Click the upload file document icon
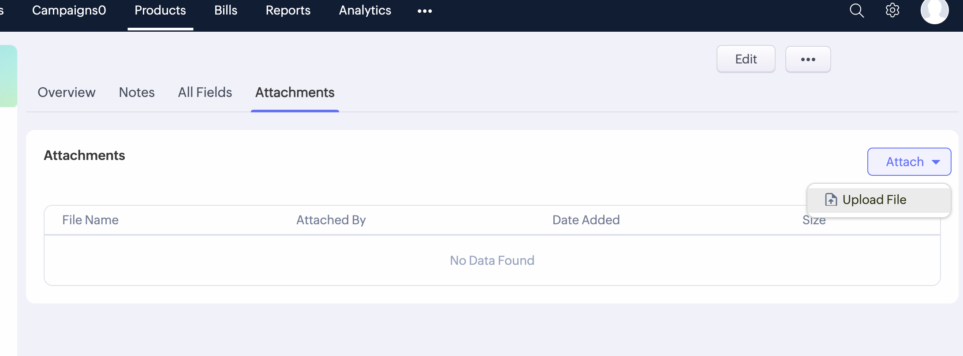Screen dimensions: 963x356 [831, 200]
